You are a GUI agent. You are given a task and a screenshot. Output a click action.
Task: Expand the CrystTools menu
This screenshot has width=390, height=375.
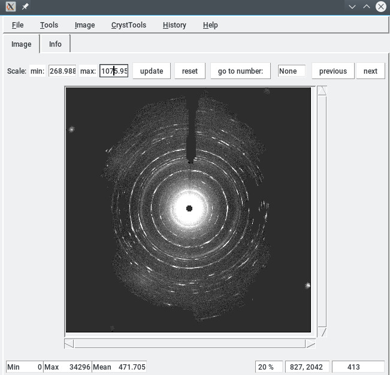click(x=128, y=25)
